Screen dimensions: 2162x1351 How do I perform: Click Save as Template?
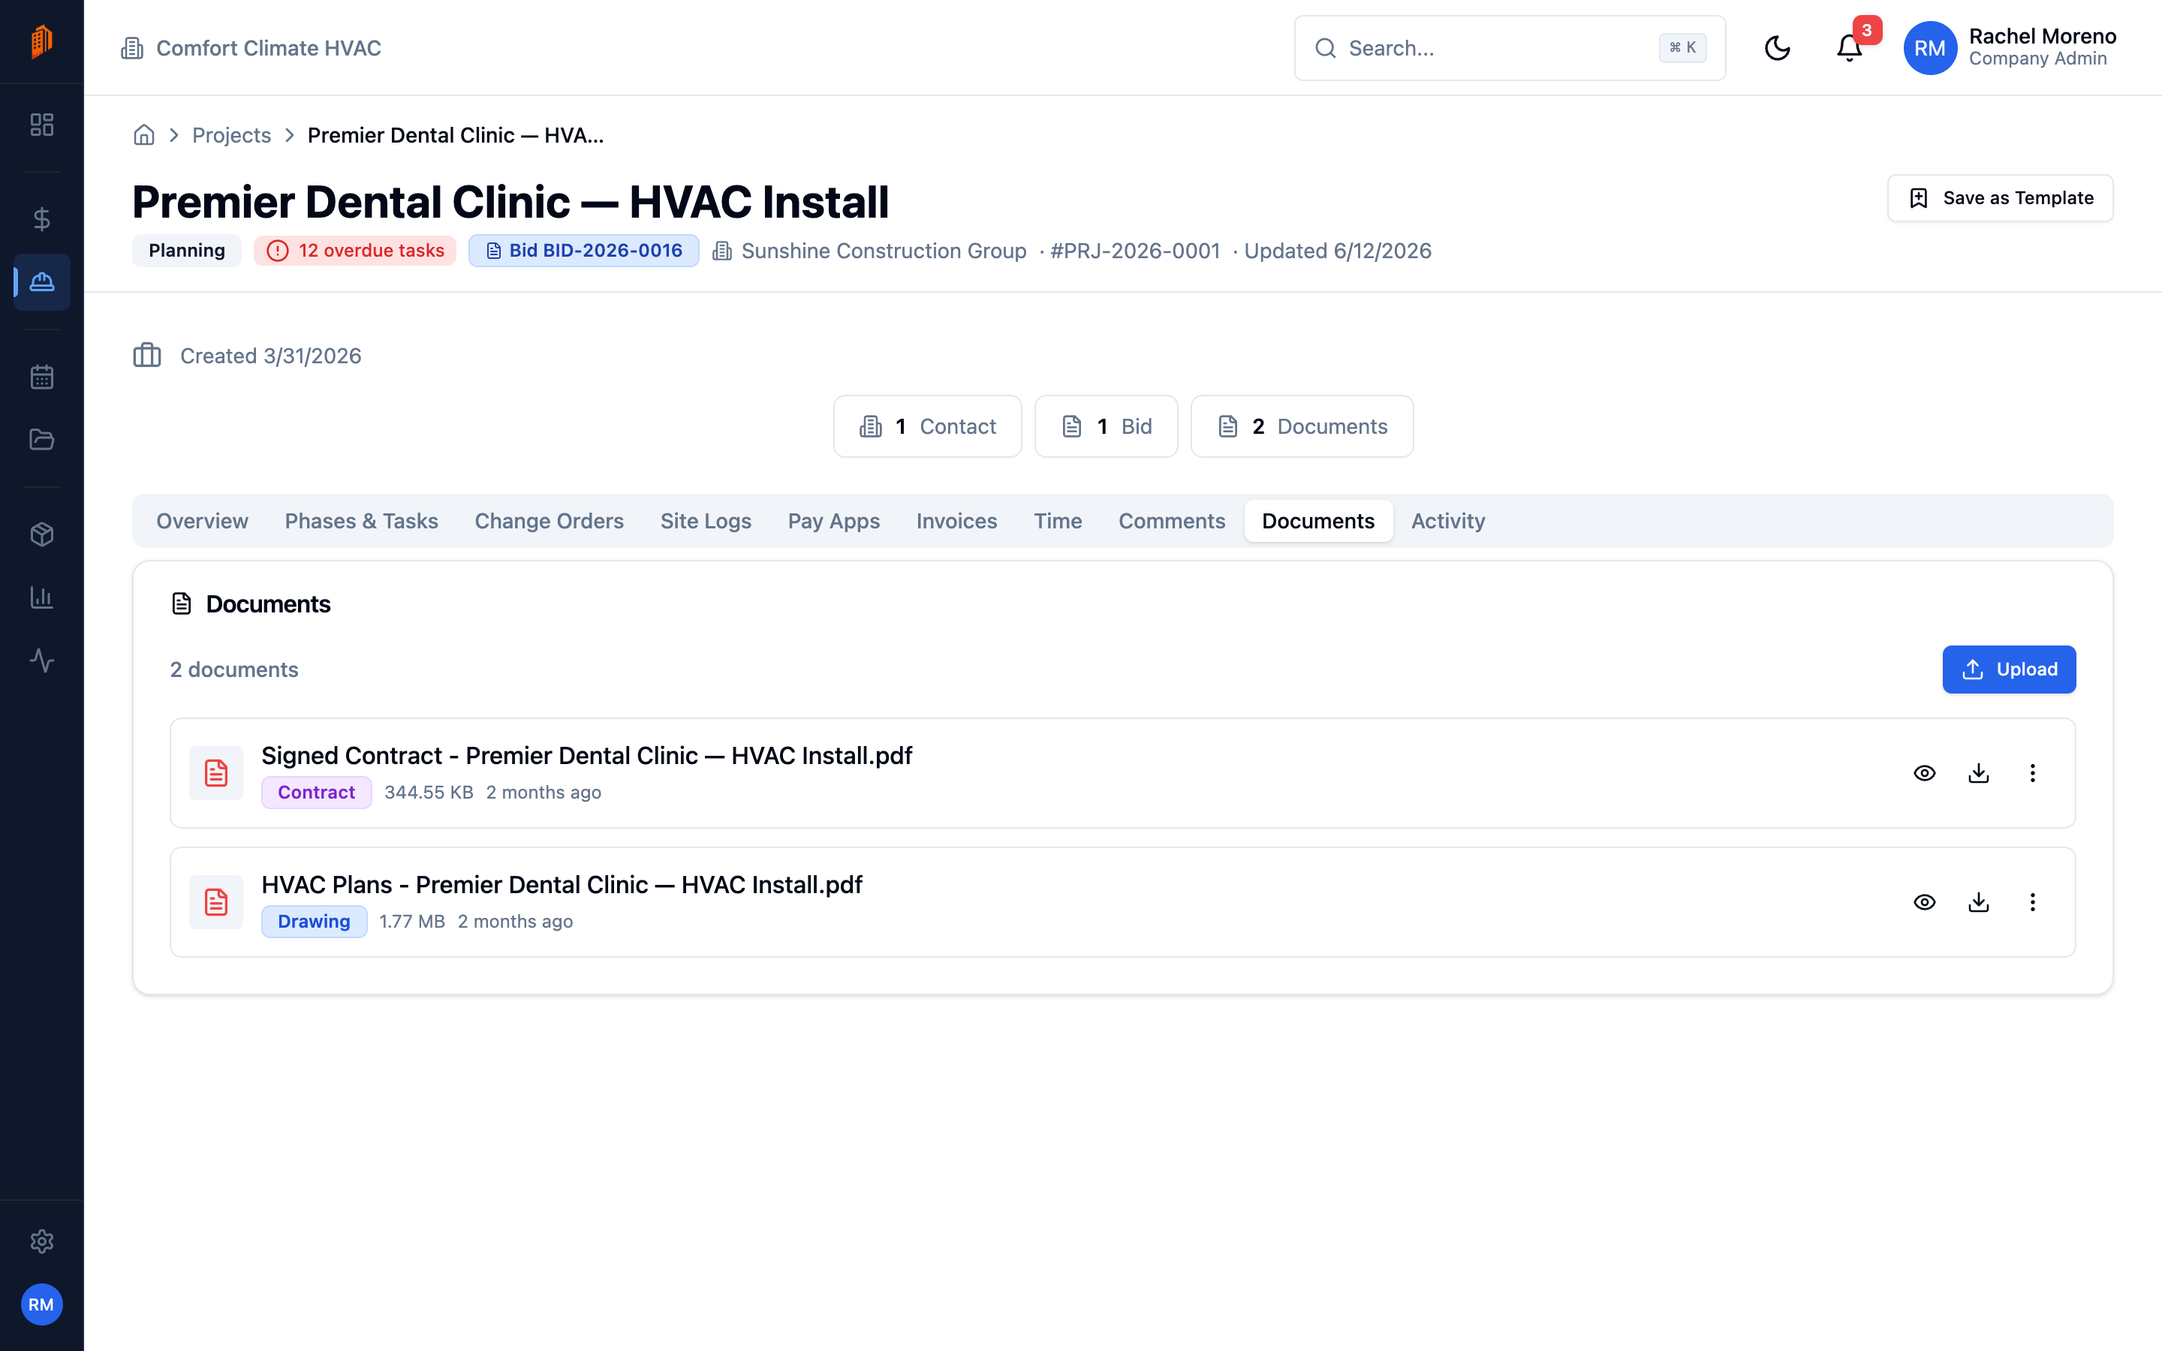coord(2001,198)
